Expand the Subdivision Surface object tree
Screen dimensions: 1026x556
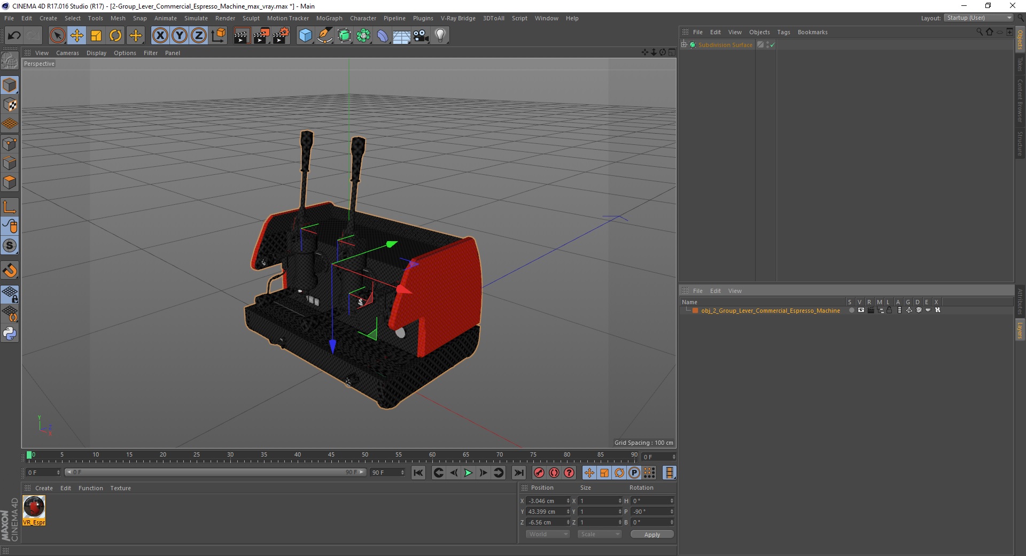pyautogui.click(x=683, y=45)
